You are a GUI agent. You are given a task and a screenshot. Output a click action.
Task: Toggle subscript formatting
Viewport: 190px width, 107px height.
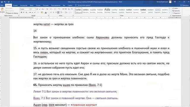32,12
